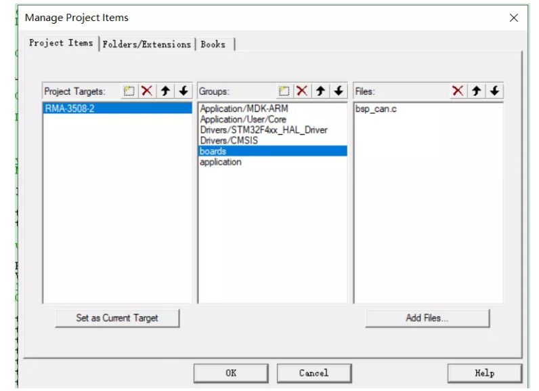The image size is (539, 391).
Task: Open Help for this dialog
Action: click(485, 373)
